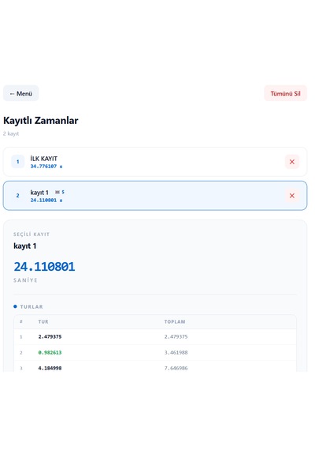Go back with the Menü button

tap(21, 93)
